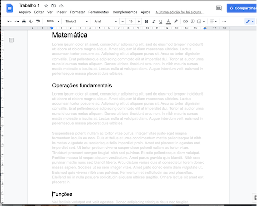Run the spelling check icon
Screen dimensions: 257x206
(x=31, y=21)
